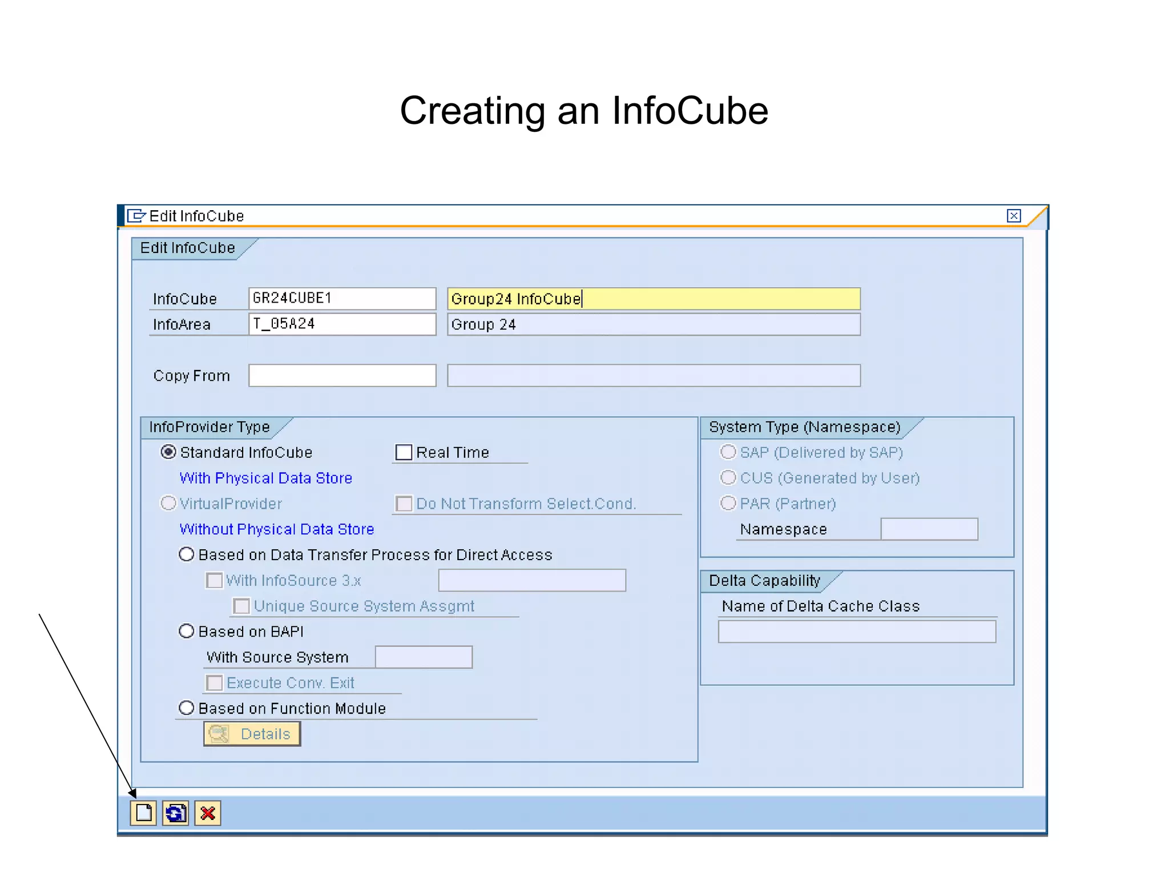Select the Standard InfoCube radio button
Screen dimensions: 1169x877
pos(168,452)
